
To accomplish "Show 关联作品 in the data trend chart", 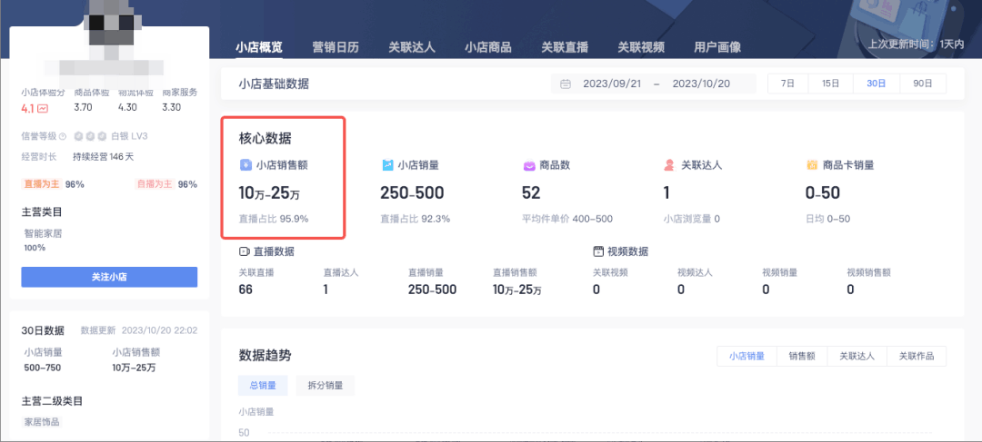I will [917, 357].
